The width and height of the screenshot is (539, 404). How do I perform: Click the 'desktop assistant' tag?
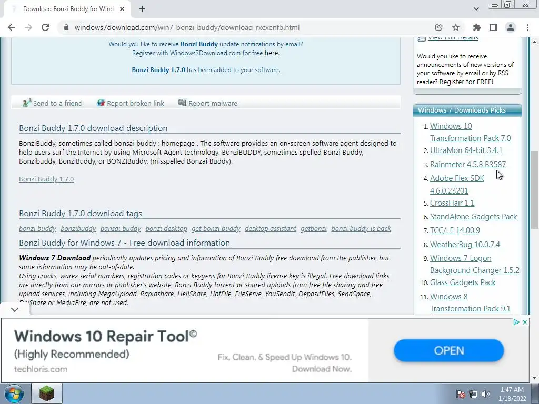click(x=271, y=228)
